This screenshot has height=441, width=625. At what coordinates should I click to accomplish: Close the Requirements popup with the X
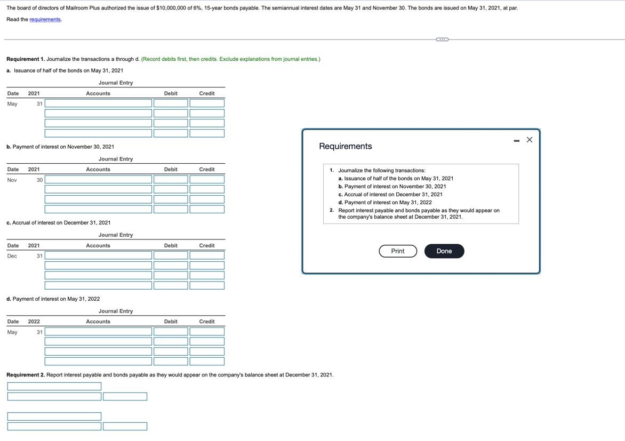pyautogui.click(x=528, y=139)
